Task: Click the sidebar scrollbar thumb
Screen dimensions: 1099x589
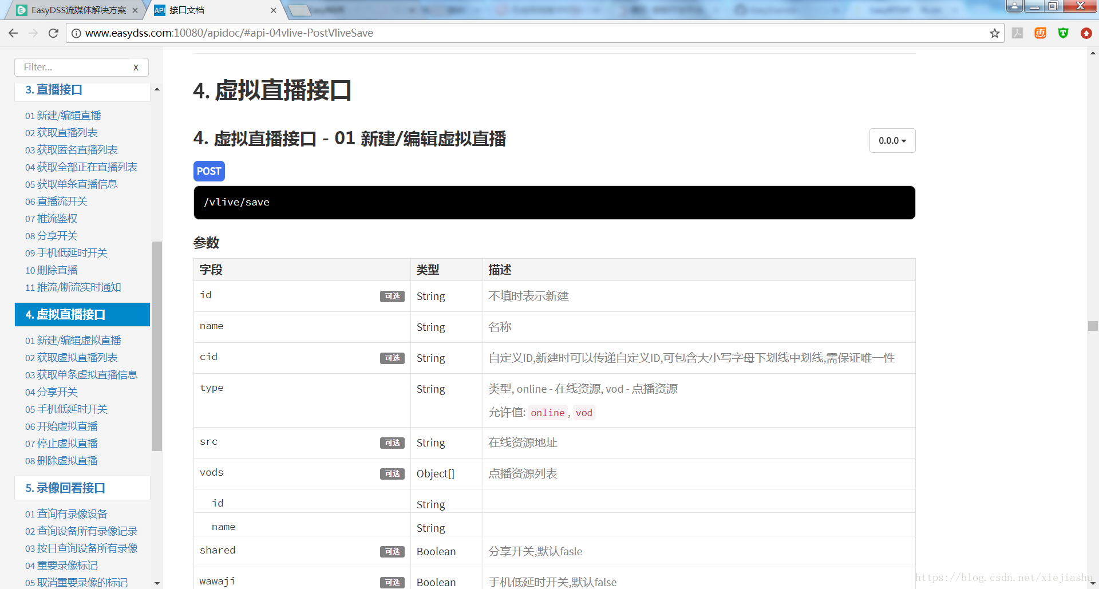Action: pos(157,346)
